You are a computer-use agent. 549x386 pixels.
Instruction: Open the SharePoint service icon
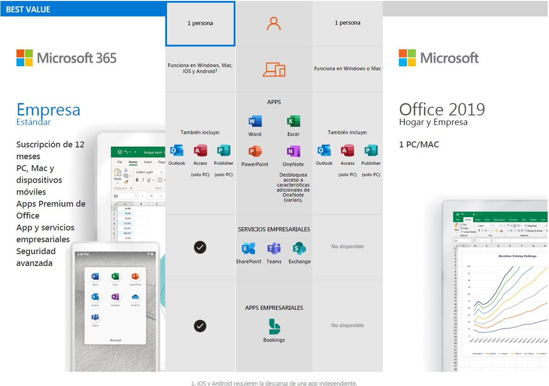click(248, 249)
